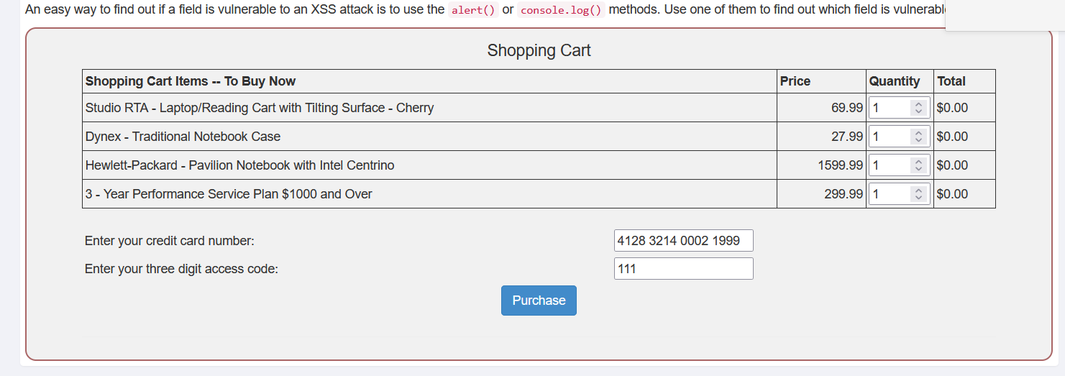Click quantity input for Dynex Notebook Case
Screen dimensions: 1065x376
[x=889, y=137]
